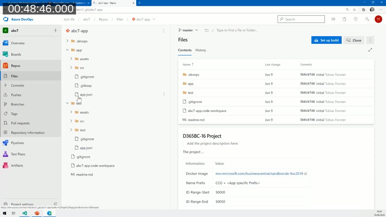Open Visual Studio Code from taskbar
Image resolution: width=386 pixels, height=217 pixels.
tap(25, 213)
